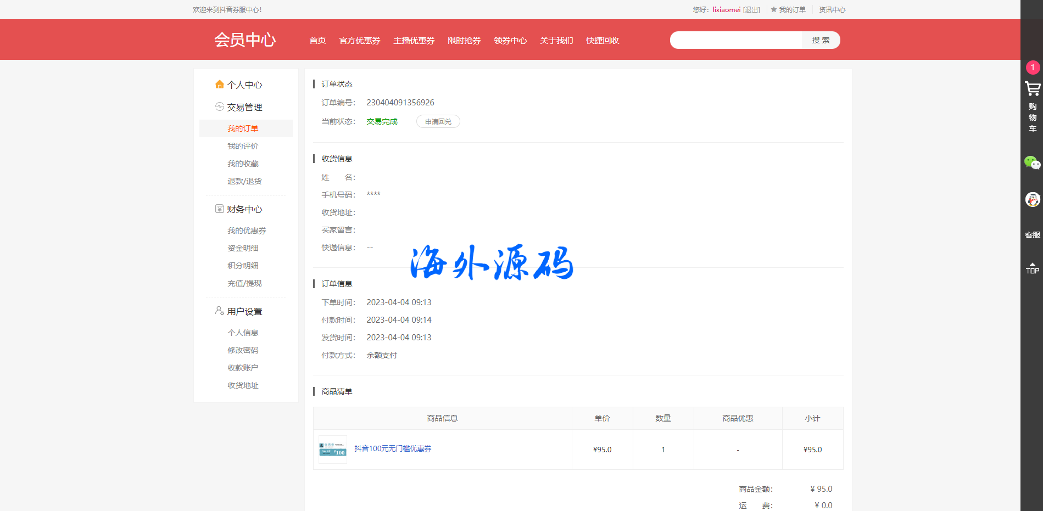Click the 交易管理 section icon
Viewport: 1043px width, 511px height.
[x=220, y=107]
